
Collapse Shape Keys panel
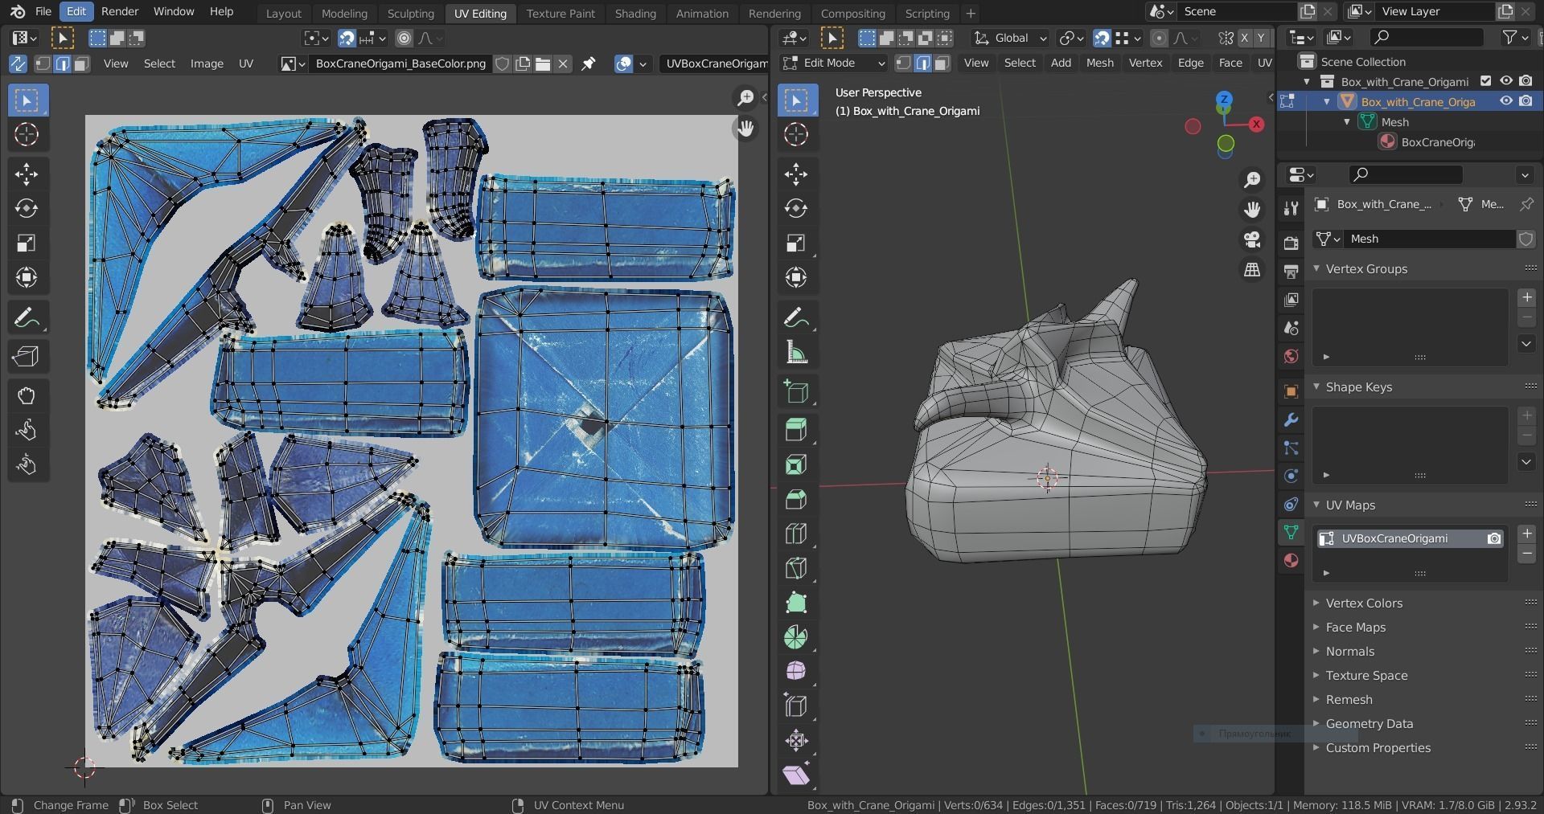pos(1316,387)
